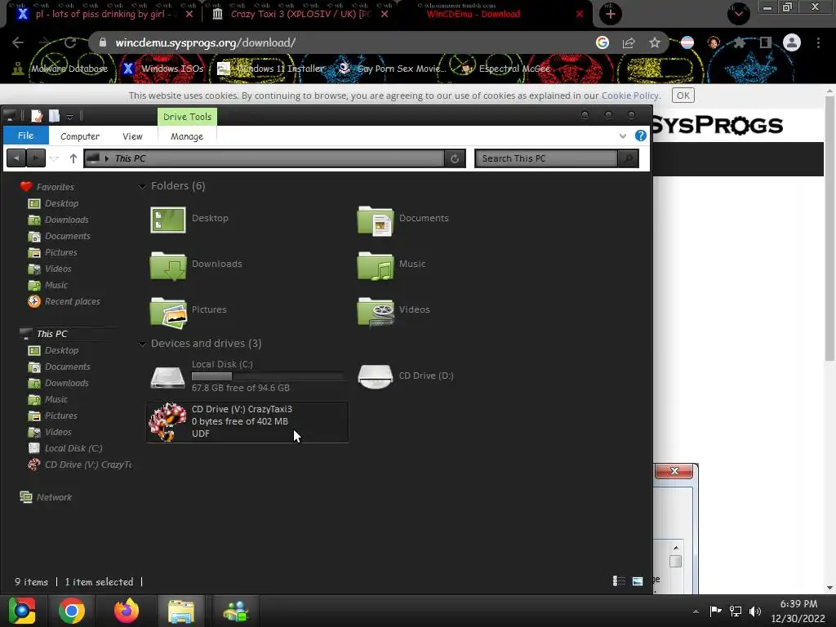Select CD Drive (D:) icon
Viewport: 836px width, 627px height.
(x=376, y=376)
